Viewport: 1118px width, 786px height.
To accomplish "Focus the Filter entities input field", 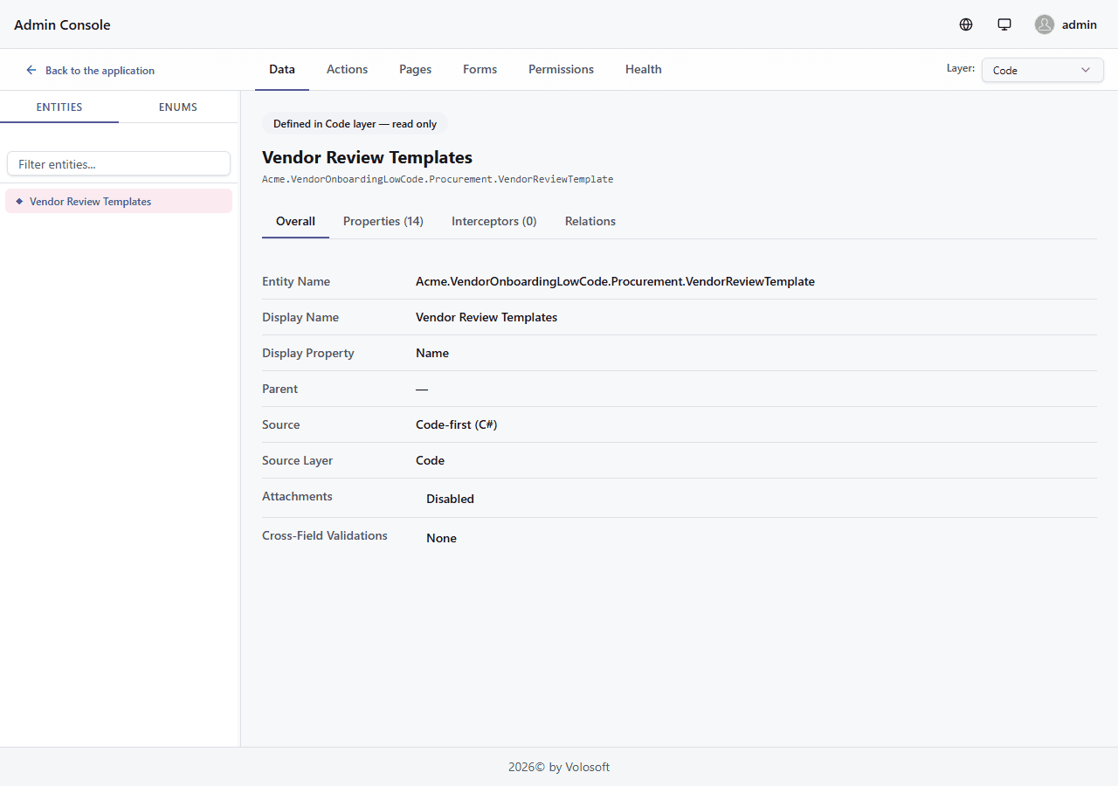I will [119, 163].
